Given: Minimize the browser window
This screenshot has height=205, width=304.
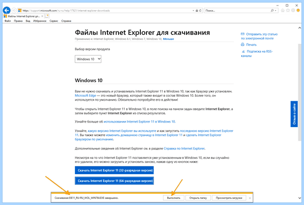Looking at the screenshot, I should pyautogui.click(x=278, y=6).
